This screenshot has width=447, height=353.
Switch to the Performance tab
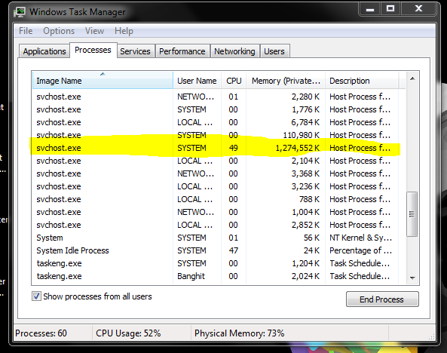coord(182,51)
